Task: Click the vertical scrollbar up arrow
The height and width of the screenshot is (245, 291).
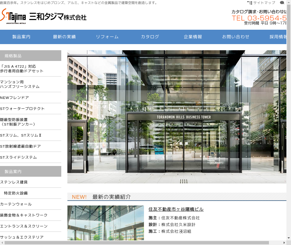Action: [289, 2]
